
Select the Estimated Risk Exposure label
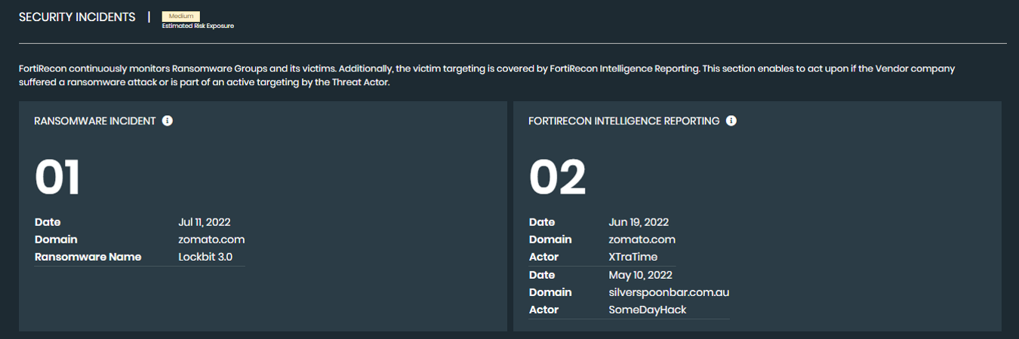(198, 26)
